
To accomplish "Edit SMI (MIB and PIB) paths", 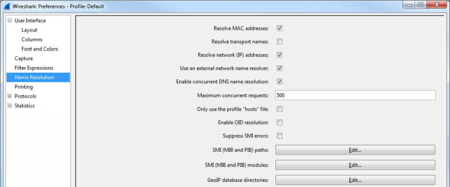I will pos(355,150).
